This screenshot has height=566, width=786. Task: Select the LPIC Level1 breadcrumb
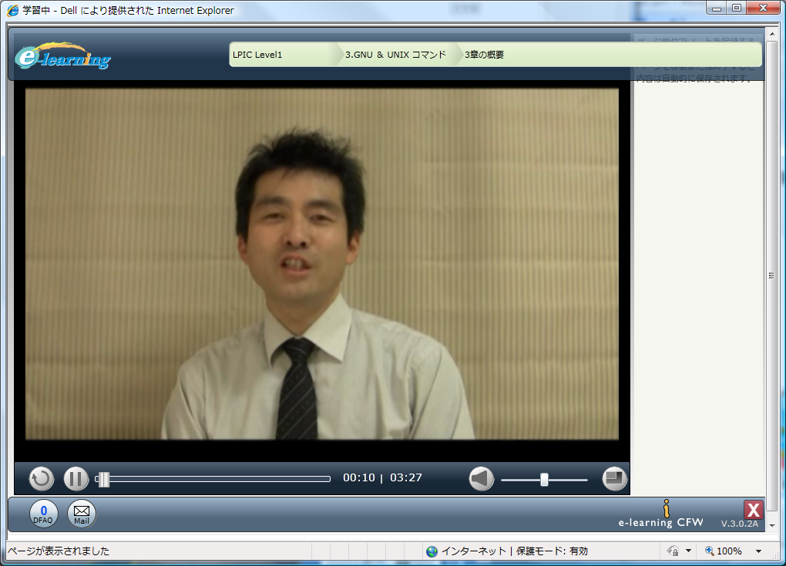click(257, 55)
